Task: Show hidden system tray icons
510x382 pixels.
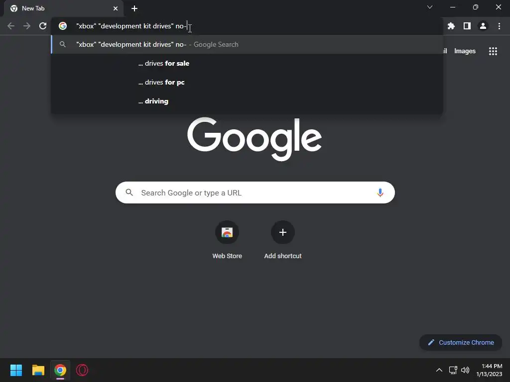Action: coord(439,370)
